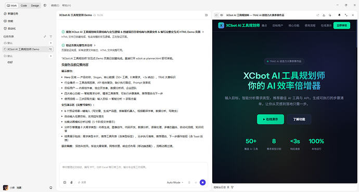Click the TRAE AI 创造力大赛 badge
Viewport: 359px width, 192px height.
tap(284, 61)
